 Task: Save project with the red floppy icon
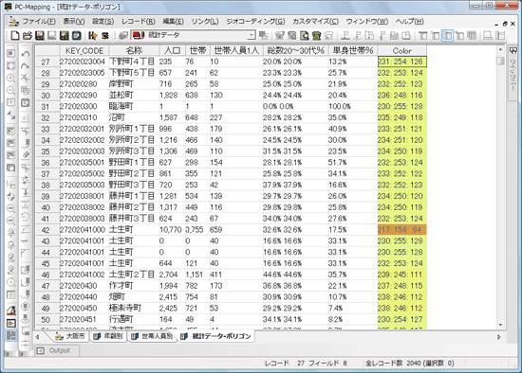coord(40,35)
